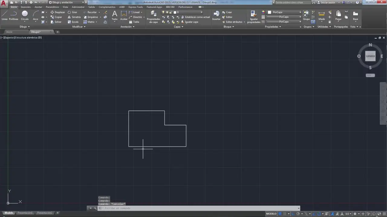Click the MODELO status bar button
The image size is (387, 217).
point(271,214)
